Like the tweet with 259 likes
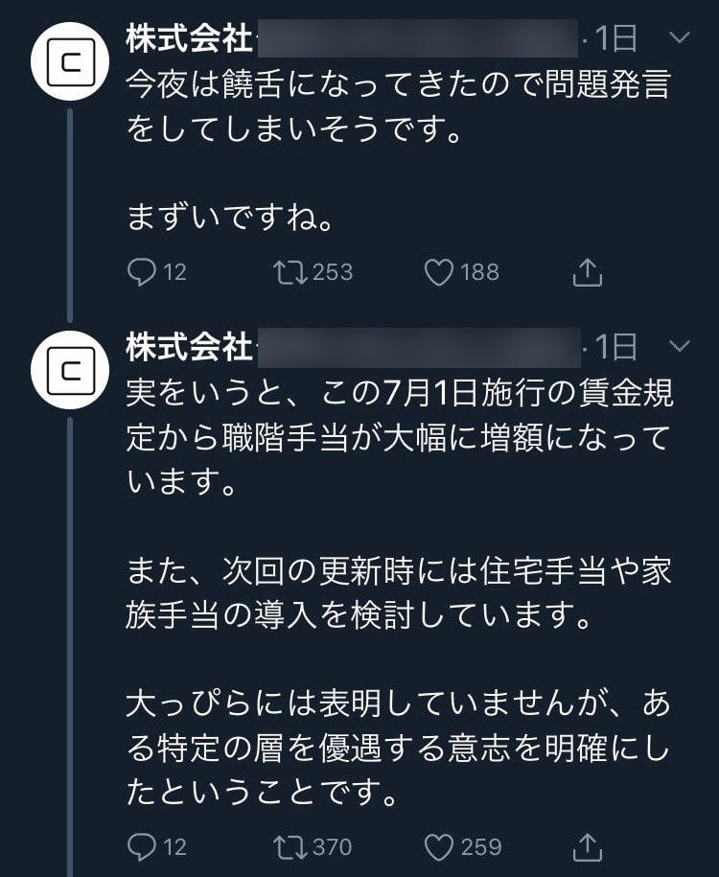This screenshot has width=719, height=877. tap(439, 847)
